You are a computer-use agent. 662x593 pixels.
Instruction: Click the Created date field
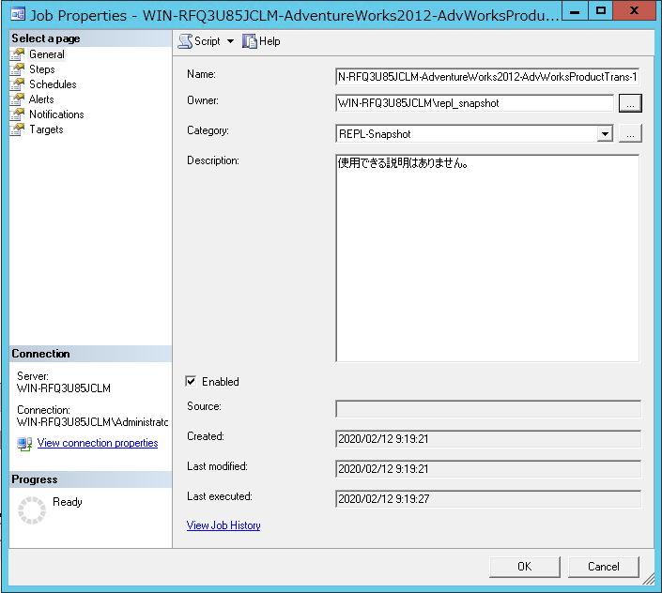point(488,438)
